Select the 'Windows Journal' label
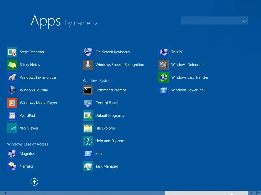Viewport: 261px width, 195px height. [x=34, y=90]
